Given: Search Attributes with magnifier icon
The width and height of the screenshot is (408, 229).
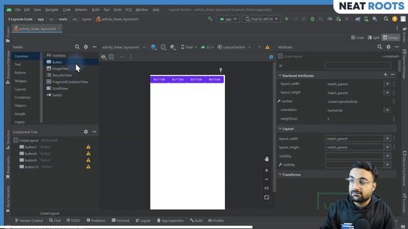Looking at the screenshot, I should pos(380,47).
